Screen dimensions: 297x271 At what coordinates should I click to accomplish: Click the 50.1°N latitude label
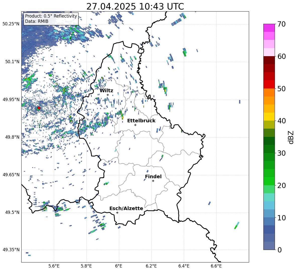(x=12, y=62)
